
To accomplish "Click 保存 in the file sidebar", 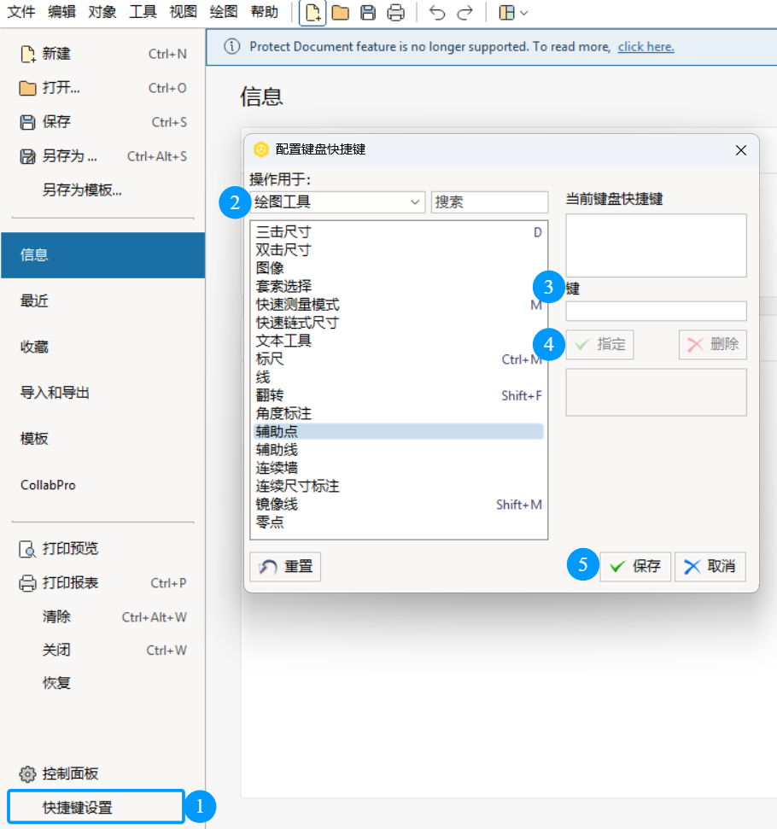I will 103,122.
